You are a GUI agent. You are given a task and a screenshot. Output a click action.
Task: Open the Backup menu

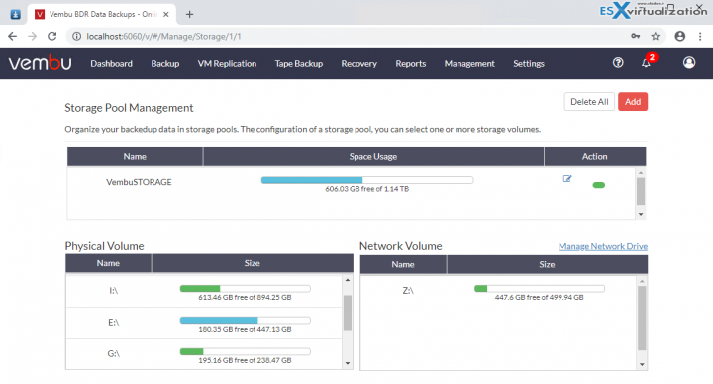coord(165,64)
